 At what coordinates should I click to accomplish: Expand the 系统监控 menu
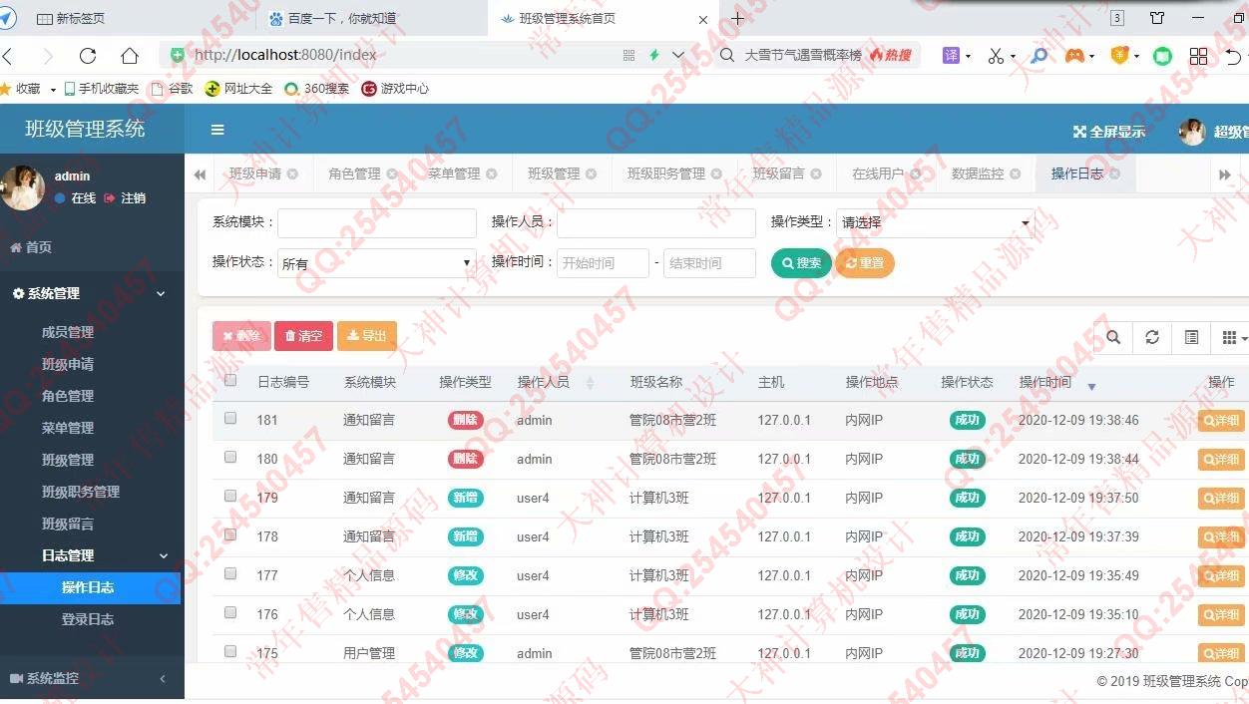pyautogui.click(x=92, y=678)
